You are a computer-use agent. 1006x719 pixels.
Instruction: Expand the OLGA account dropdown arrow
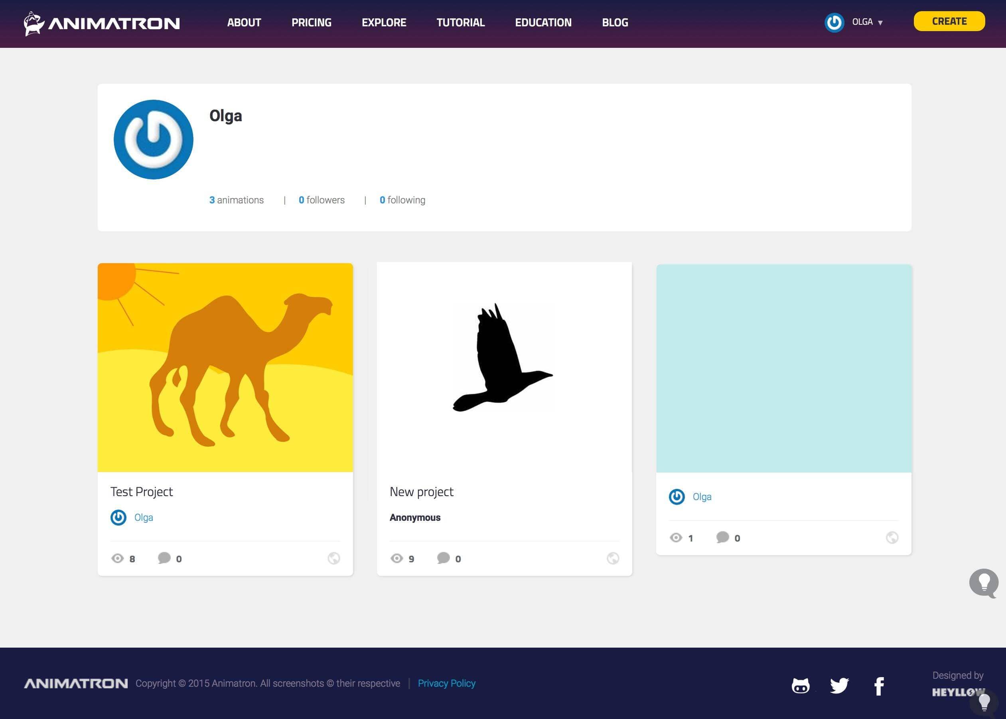(880, 23)
